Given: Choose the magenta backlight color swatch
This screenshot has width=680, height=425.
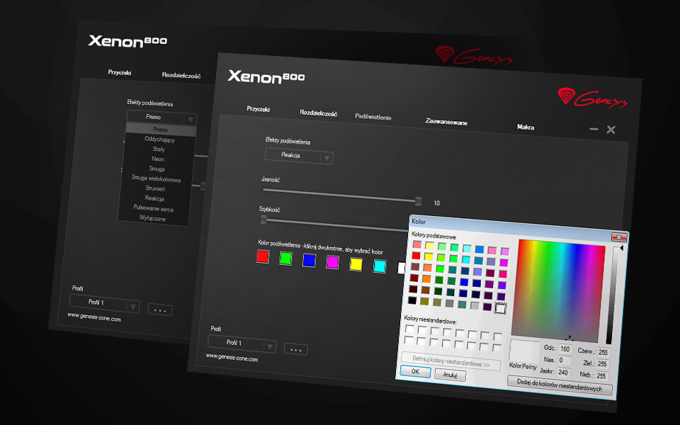Looking at the screenshot, I should (x=332, y=262).
